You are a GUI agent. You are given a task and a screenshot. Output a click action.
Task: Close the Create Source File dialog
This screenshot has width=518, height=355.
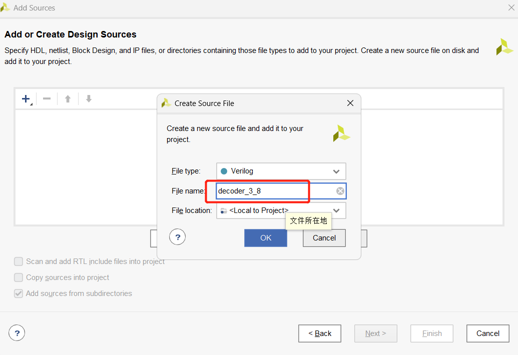[350, 103]
